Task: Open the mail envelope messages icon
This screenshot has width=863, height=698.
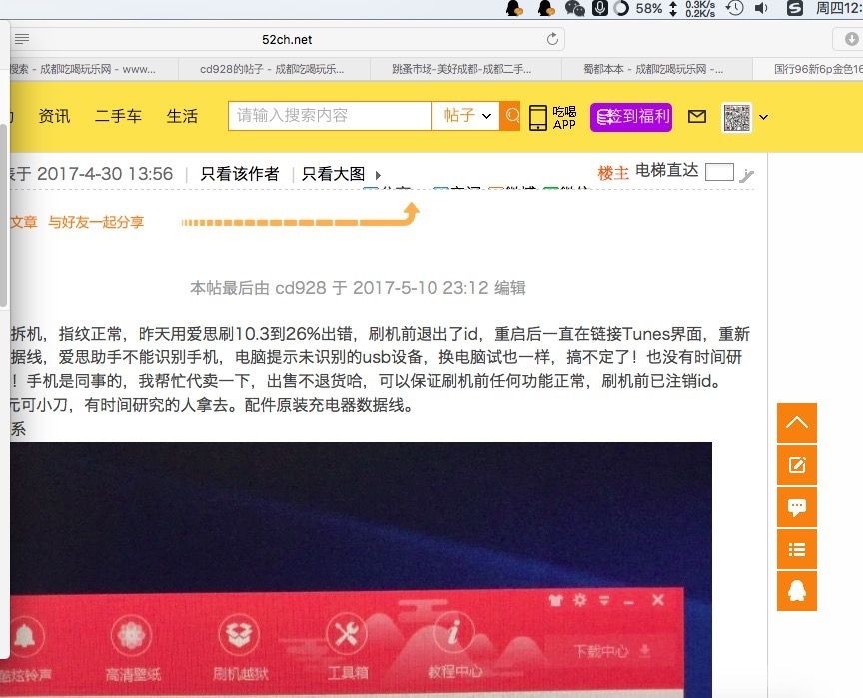Action: pos(697,116)
